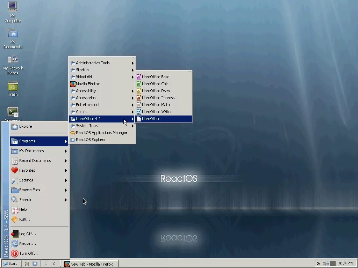Image resolution: width=358 pixels, height=268 pixels.
Task: Open Settings in Start menu
Action: [39, 180]
